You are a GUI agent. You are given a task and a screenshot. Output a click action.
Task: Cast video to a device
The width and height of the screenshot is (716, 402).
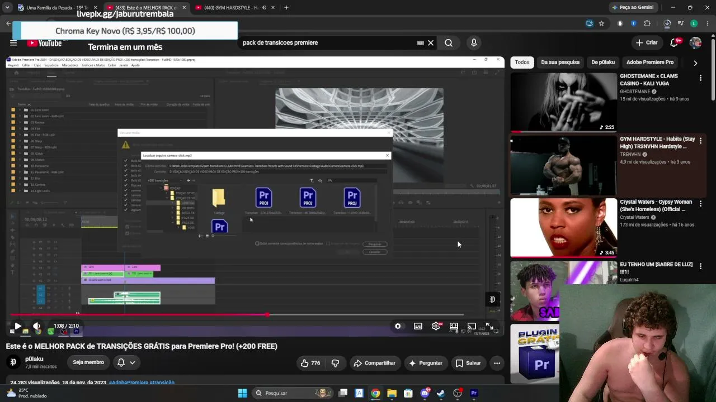[472, 326]
